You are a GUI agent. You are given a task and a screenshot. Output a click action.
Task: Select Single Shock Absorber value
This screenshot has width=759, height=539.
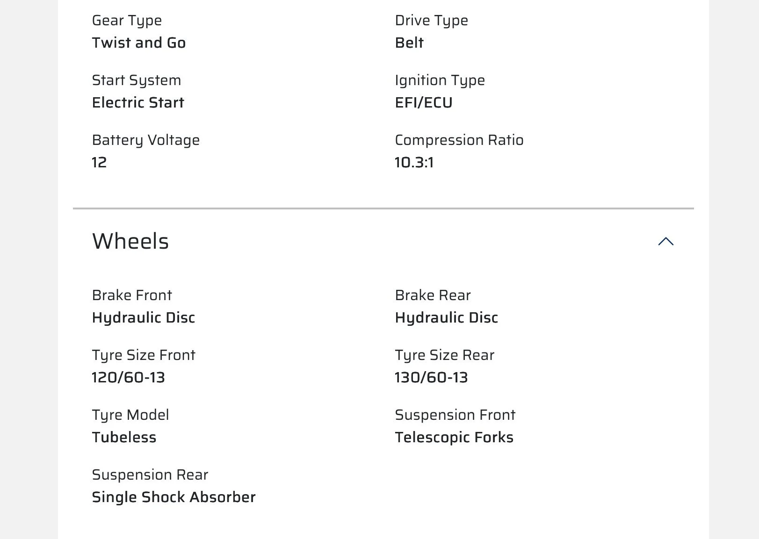pyautogui.click(x=174, y=497)
